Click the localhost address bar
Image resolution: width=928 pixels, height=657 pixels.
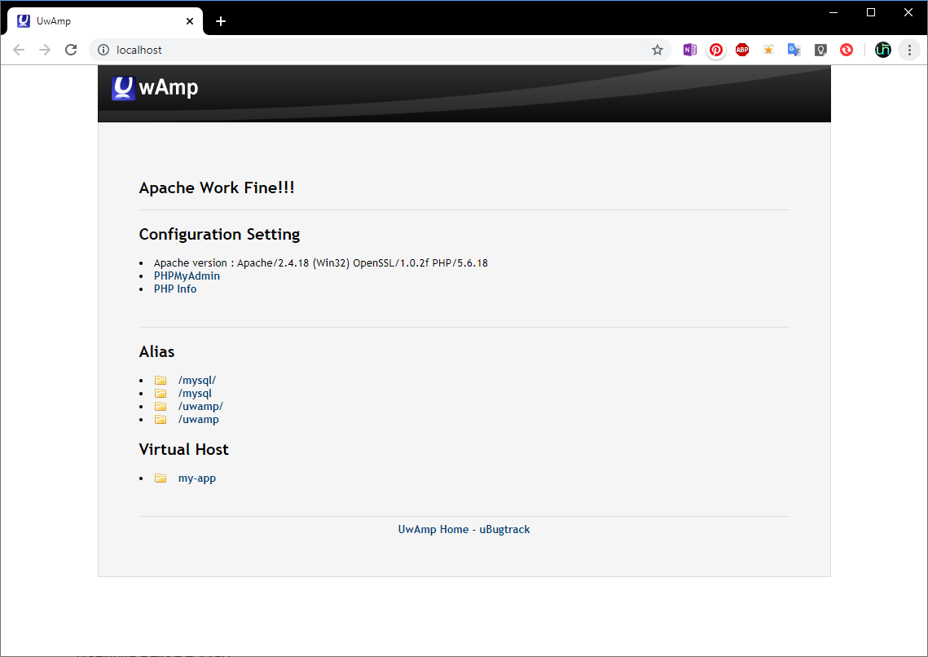click(379, 50)
